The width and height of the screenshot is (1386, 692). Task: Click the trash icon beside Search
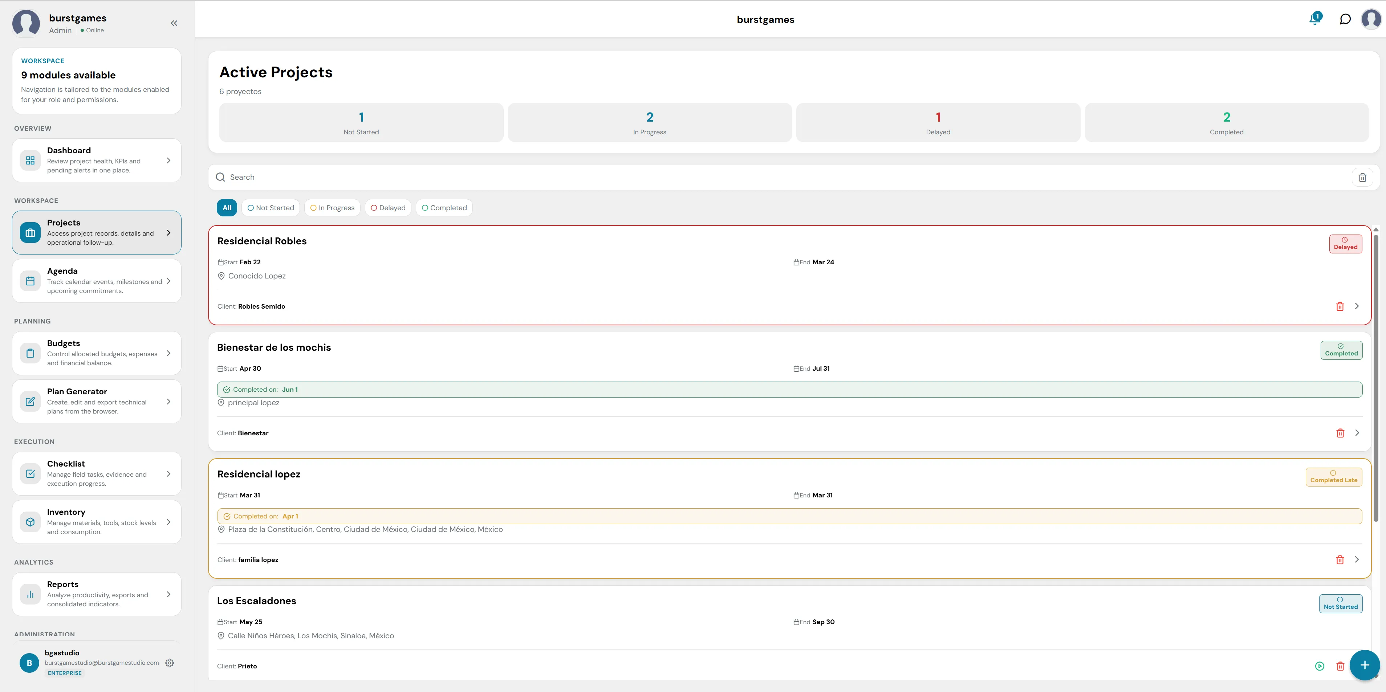(x=1362, y=177)
